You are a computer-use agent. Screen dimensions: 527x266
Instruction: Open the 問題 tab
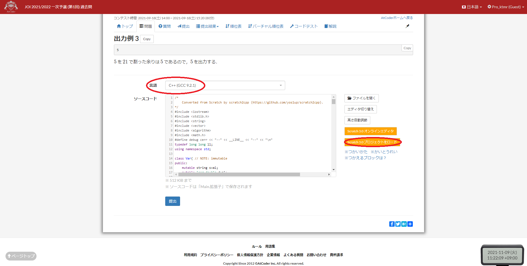[x=145, y=26]
